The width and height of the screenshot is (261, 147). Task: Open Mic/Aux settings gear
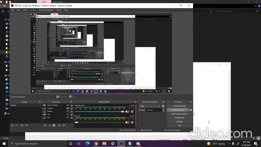tap(132, 122)
